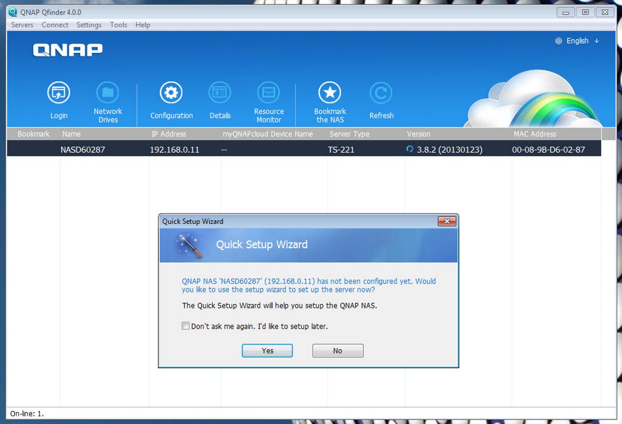Launch Resource Monitor icon
This screenshot has height=424, width=622.
[x=269, y=93]
